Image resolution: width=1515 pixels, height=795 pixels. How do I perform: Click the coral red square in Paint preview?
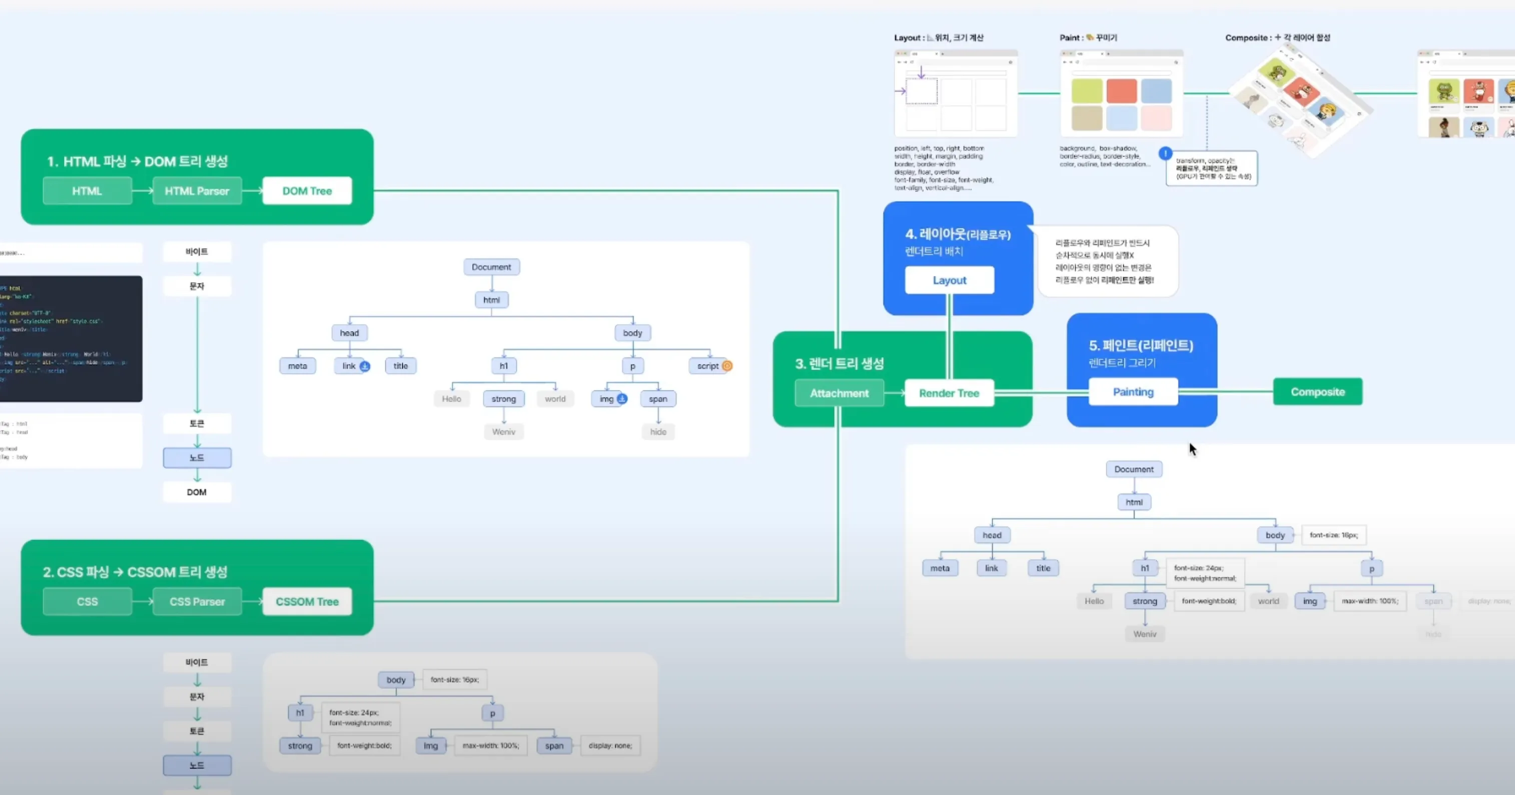1122,91
